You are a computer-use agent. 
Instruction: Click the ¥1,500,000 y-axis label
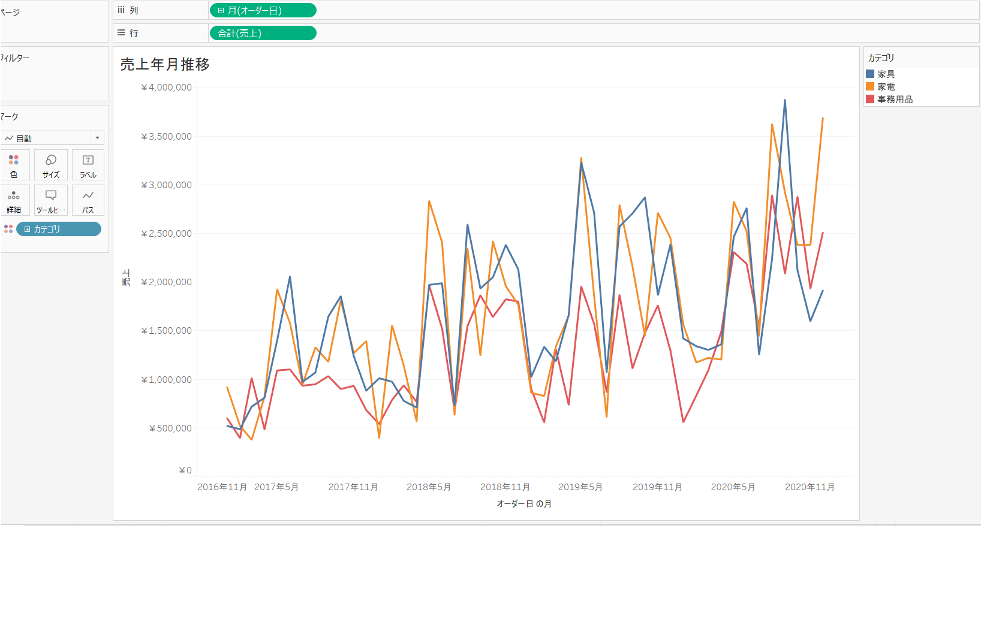[x=166, y=331]
